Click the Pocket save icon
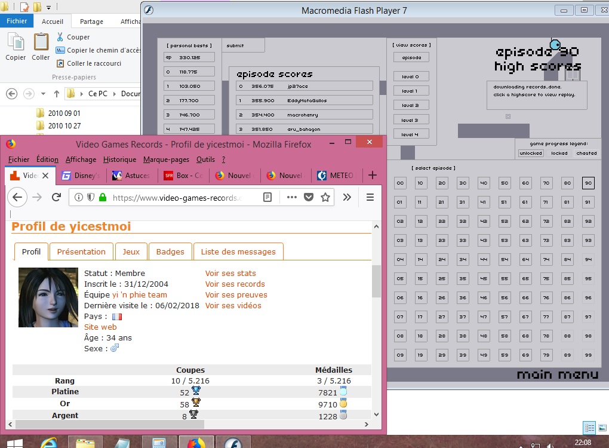This screenshot has width=609, height=448. [x=309, y=197]
